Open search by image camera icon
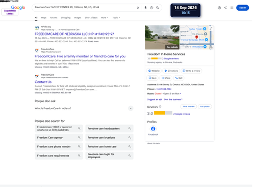Viewport: 255px width, 187px height. point(151,8)
